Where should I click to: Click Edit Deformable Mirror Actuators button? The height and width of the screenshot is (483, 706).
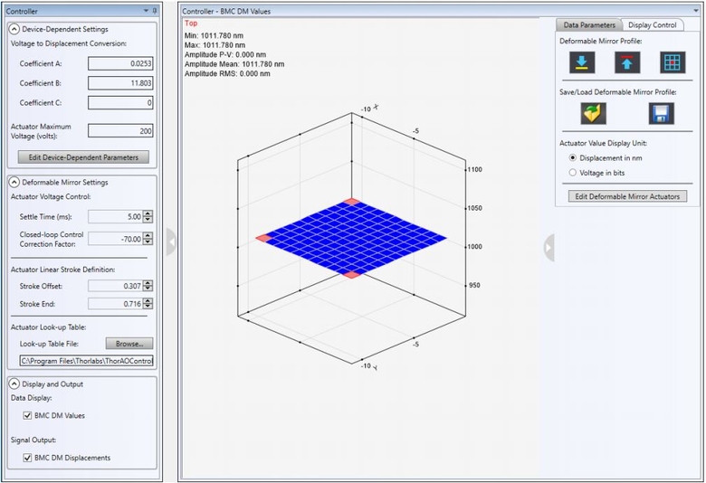pyautogui.click(x=626, y=196)
